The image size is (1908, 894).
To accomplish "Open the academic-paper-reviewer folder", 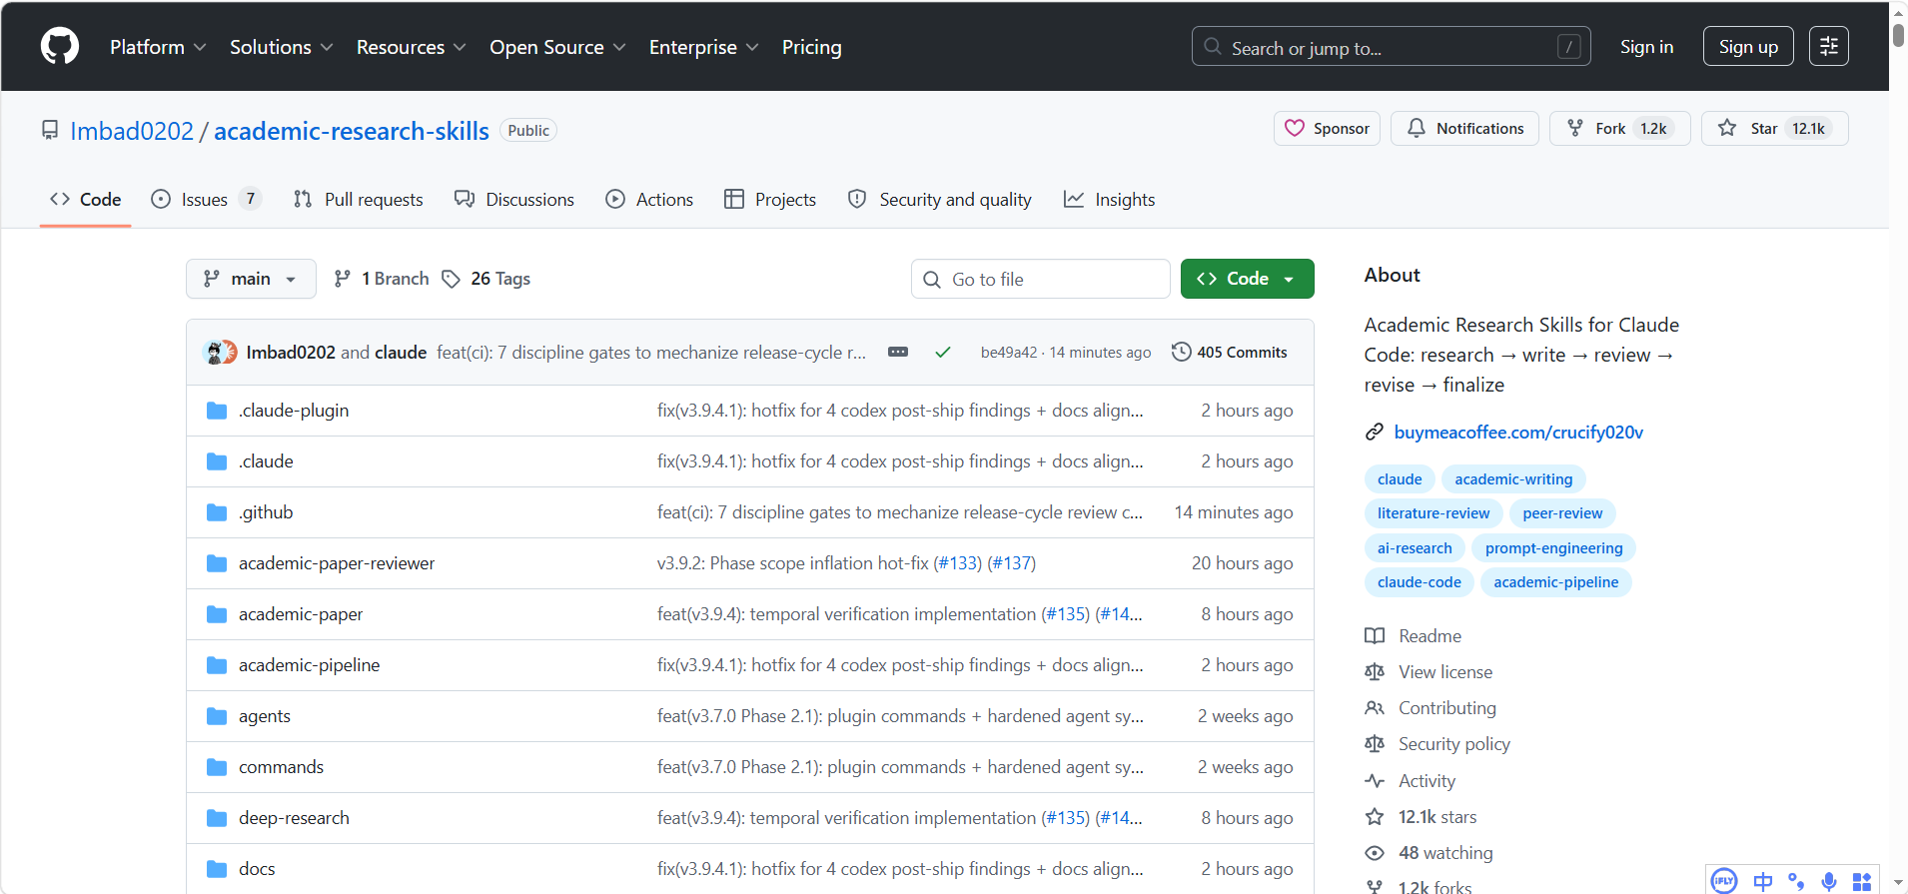I will (x=337, y=563).
